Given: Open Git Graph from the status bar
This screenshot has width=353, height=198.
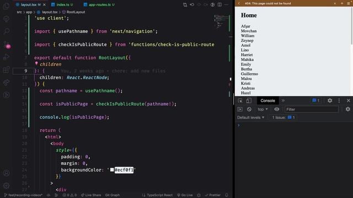Looking at the screenshot, I should (113, 195).
